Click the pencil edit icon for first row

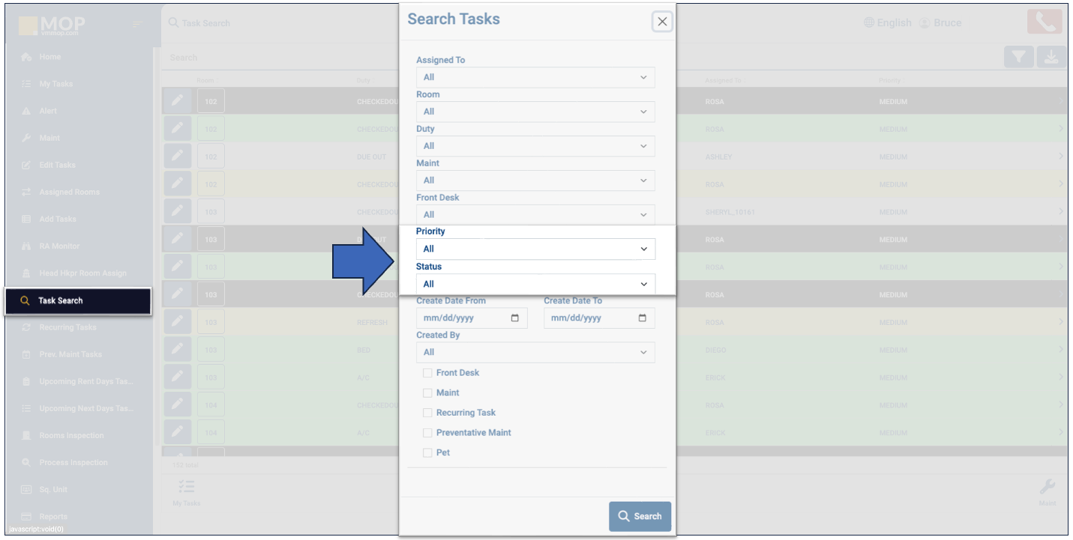(177, 101)
